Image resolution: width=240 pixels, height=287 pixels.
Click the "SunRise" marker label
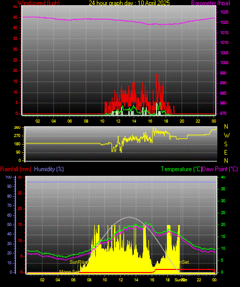pos(79,262)
